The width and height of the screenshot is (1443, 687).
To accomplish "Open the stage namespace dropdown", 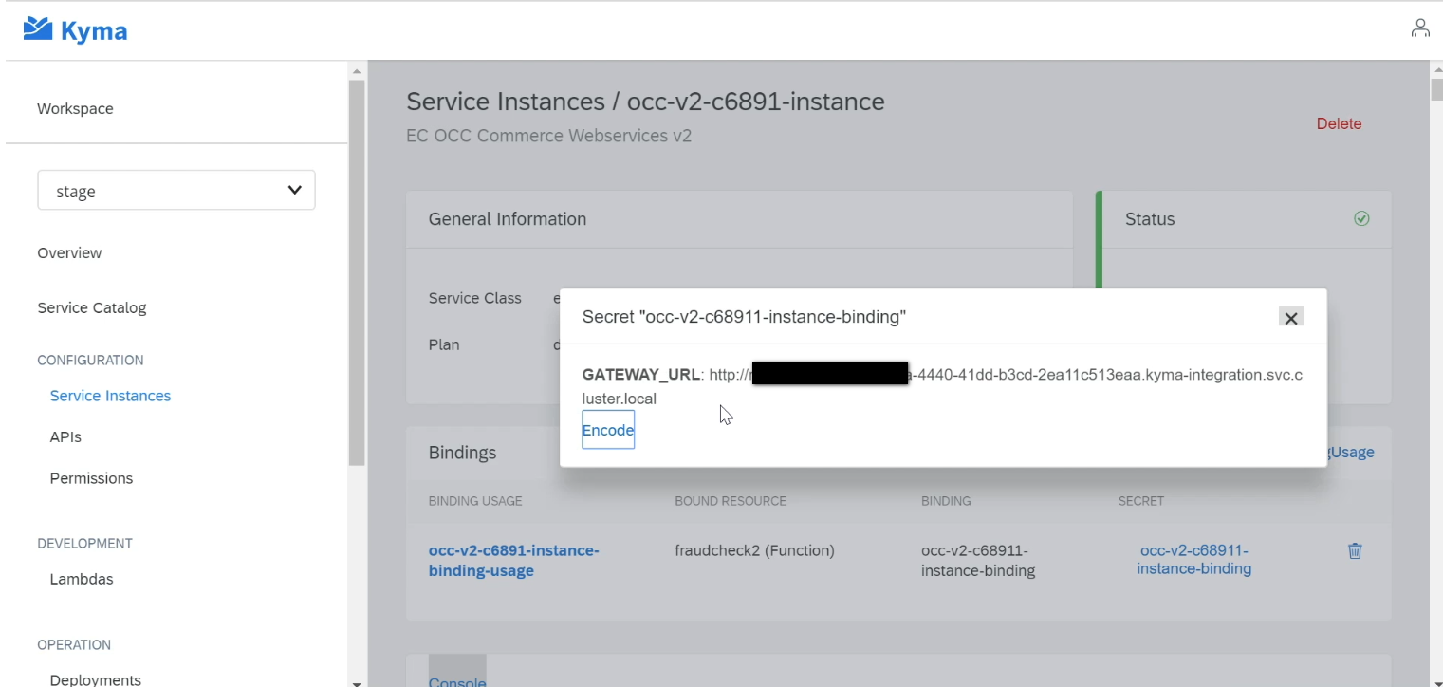I will 176,191.
